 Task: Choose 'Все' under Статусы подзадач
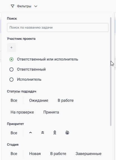pos(14,101)
